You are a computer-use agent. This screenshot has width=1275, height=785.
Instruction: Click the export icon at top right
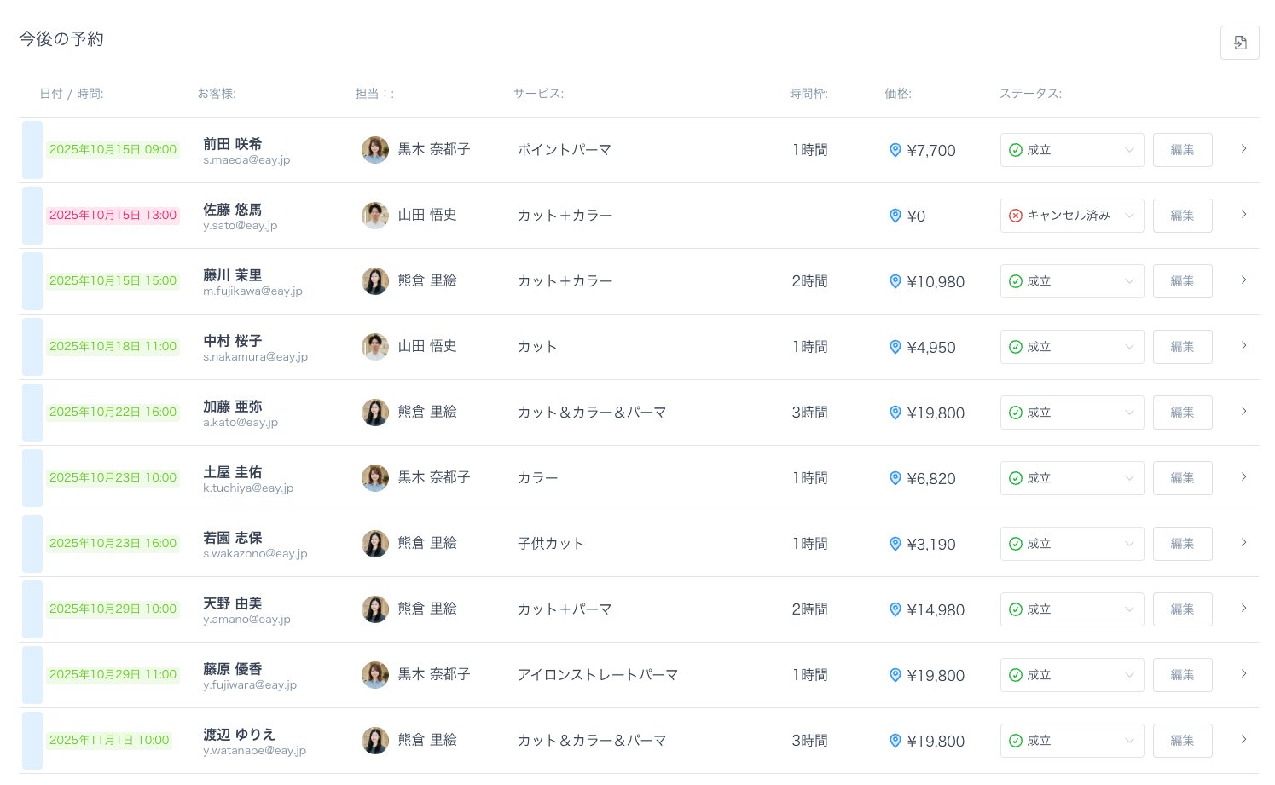[x=1239, y=43]
